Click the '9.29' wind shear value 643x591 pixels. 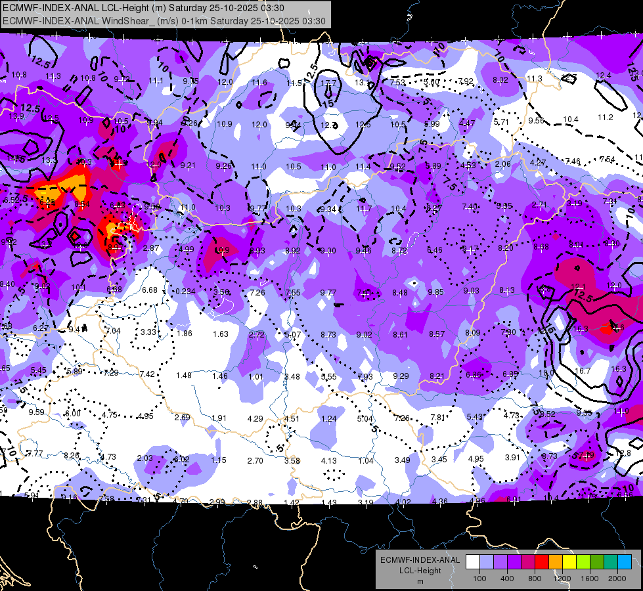coord(401,376)
